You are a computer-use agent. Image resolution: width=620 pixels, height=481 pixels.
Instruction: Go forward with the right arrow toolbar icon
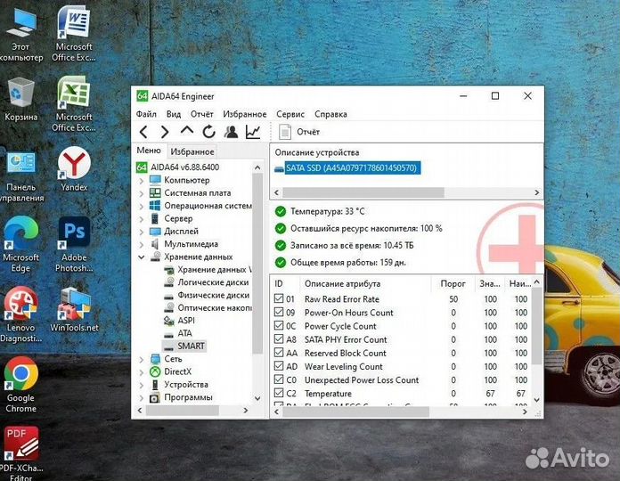(x=165, y=132)
